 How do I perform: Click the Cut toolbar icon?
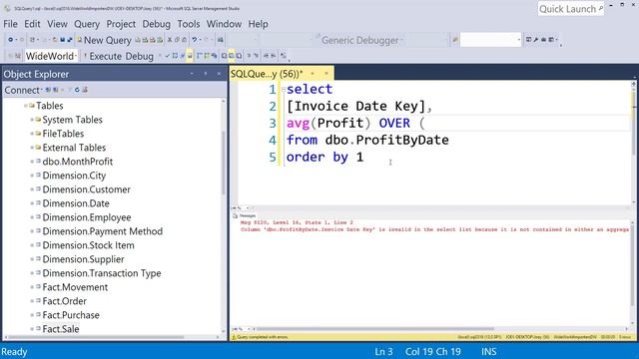[170, 40]
